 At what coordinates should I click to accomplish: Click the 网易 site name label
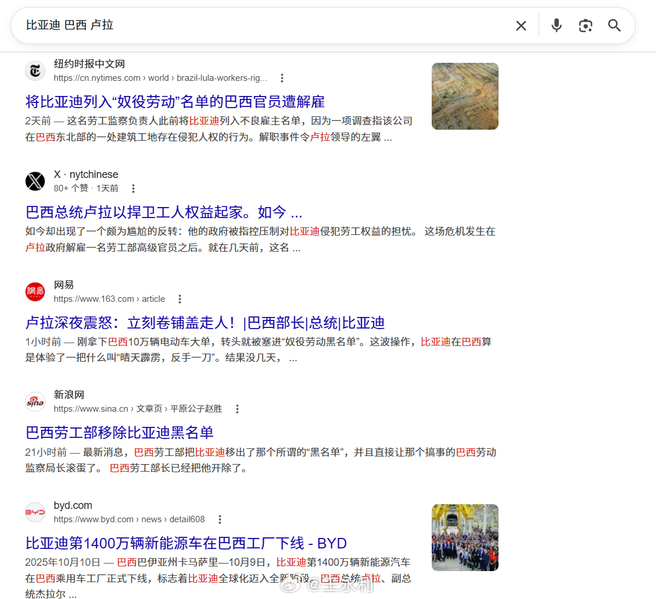pyautogui.click(x=63, y=284)
